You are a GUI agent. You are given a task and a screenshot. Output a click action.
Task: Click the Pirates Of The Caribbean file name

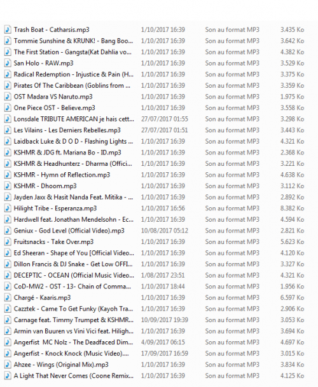[x=72, y=85]
